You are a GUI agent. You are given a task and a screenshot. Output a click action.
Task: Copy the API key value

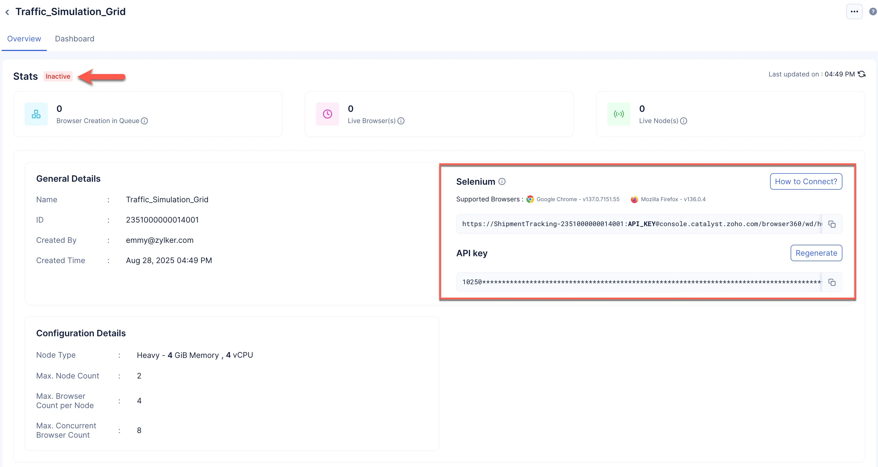[x=832, y=282]
